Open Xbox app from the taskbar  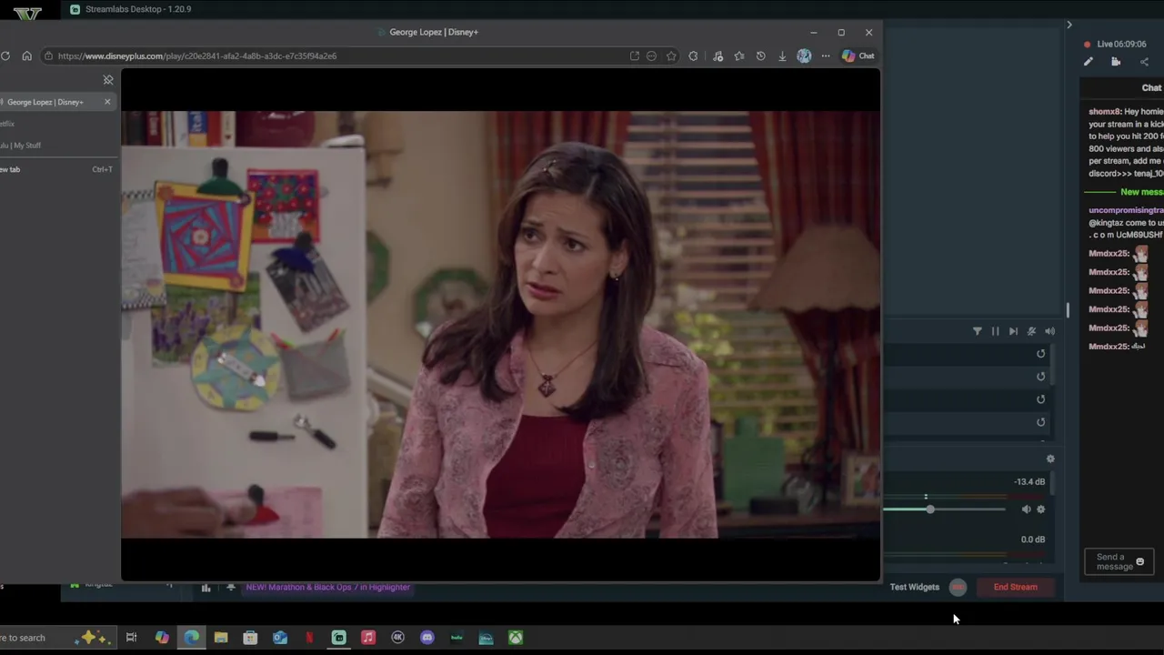click(x=516, y=638)
